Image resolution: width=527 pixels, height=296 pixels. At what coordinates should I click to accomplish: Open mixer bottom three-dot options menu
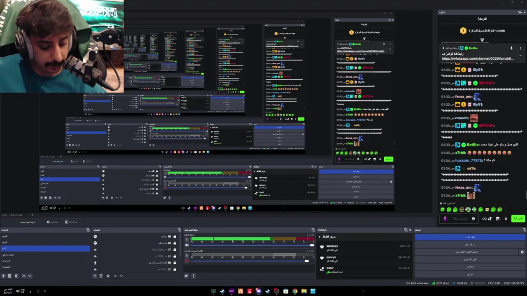pos(193,275)
